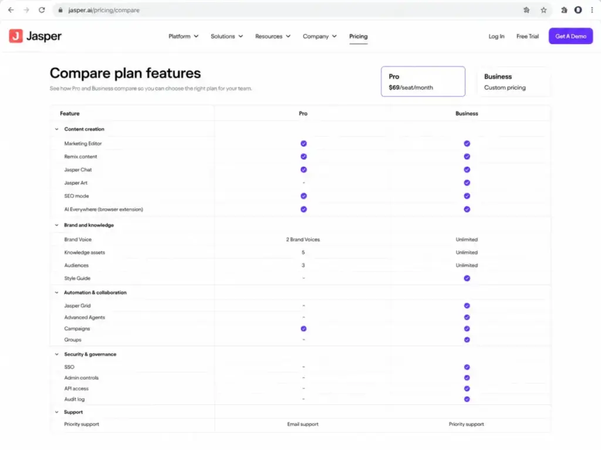Viewport: 601px width, 450px height.
Task: Click Business checkmark for Jasper Chat
Action: click(467, 169)
